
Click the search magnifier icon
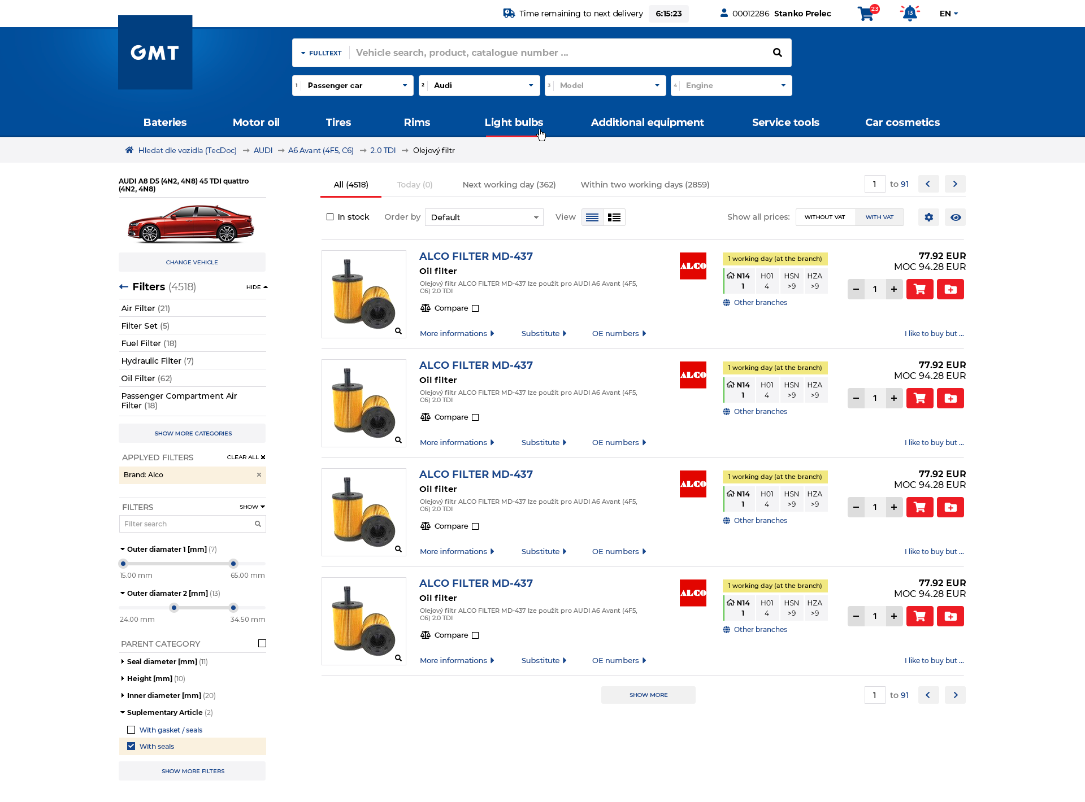[x=778, y=53]
